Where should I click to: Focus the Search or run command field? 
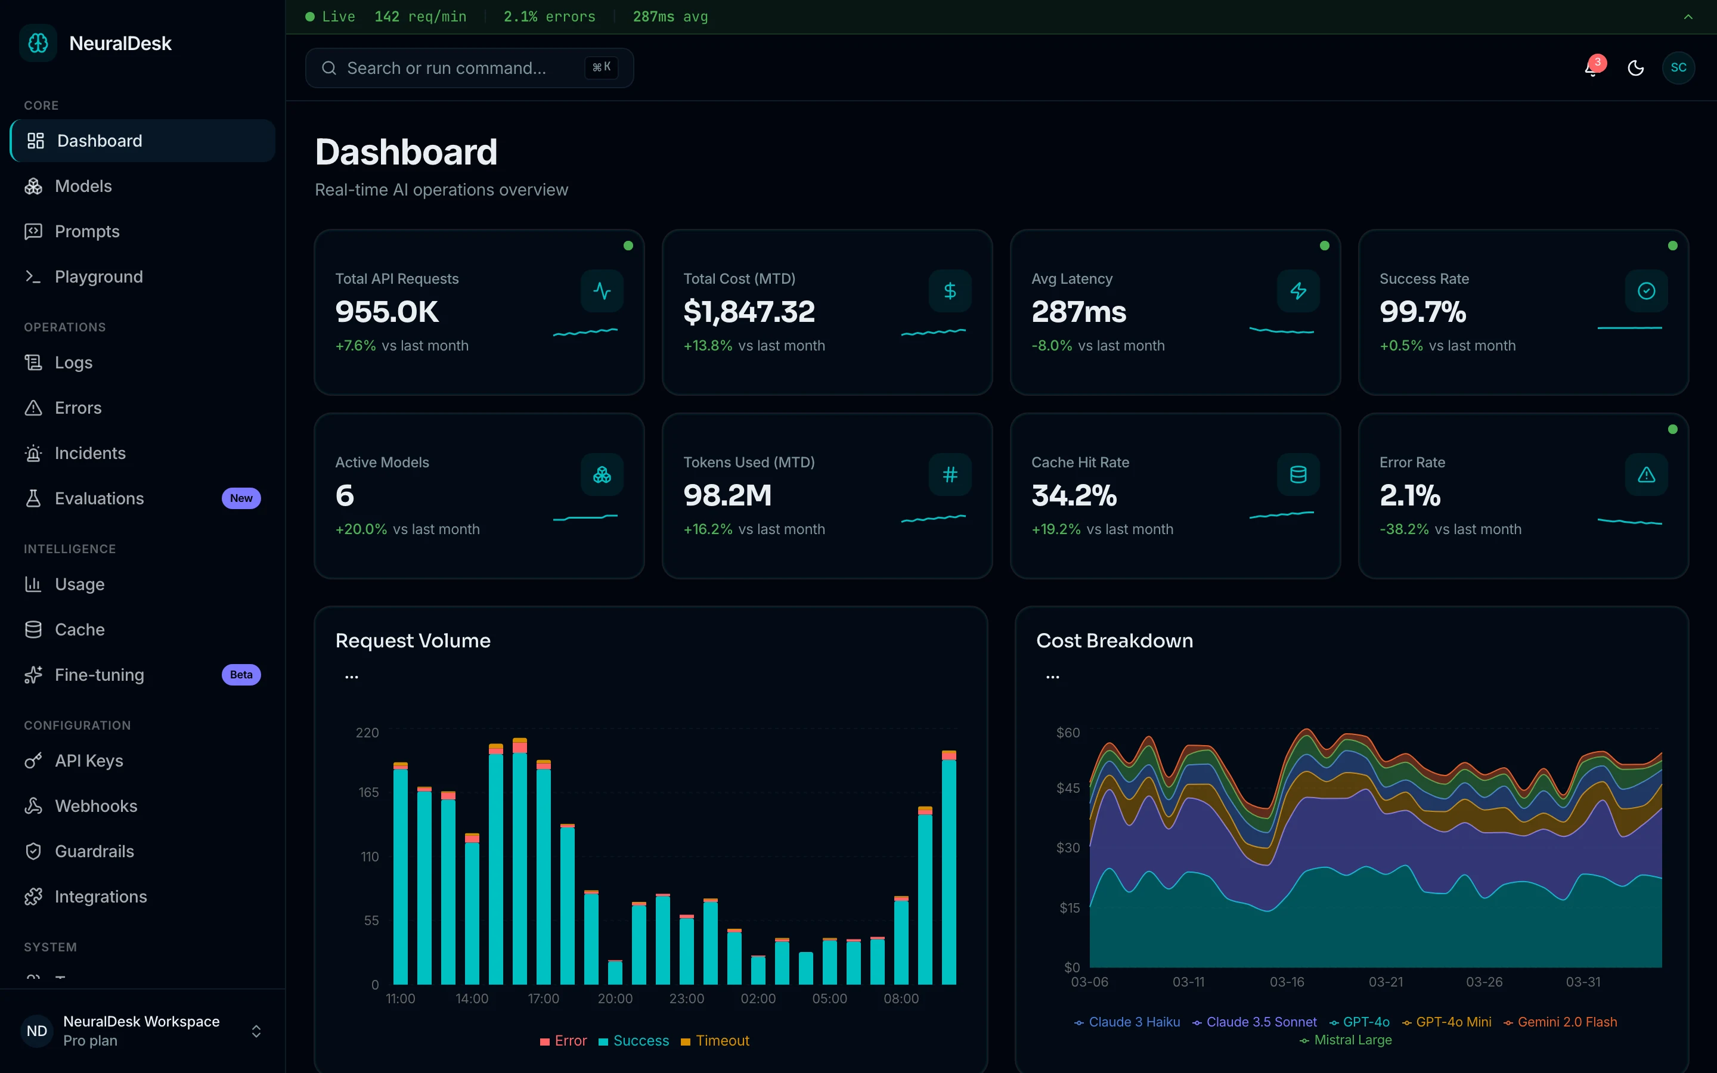(x=469, y=68)
